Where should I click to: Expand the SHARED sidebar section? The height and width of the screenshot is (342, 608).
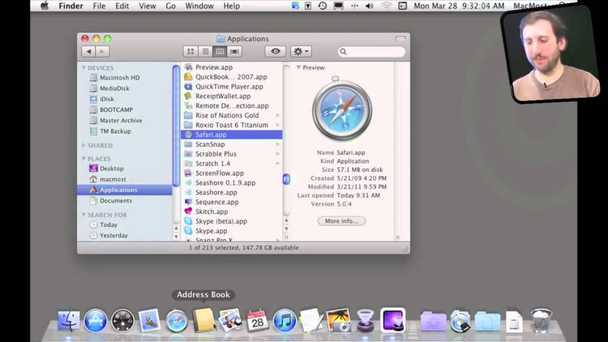click(84, 145)
